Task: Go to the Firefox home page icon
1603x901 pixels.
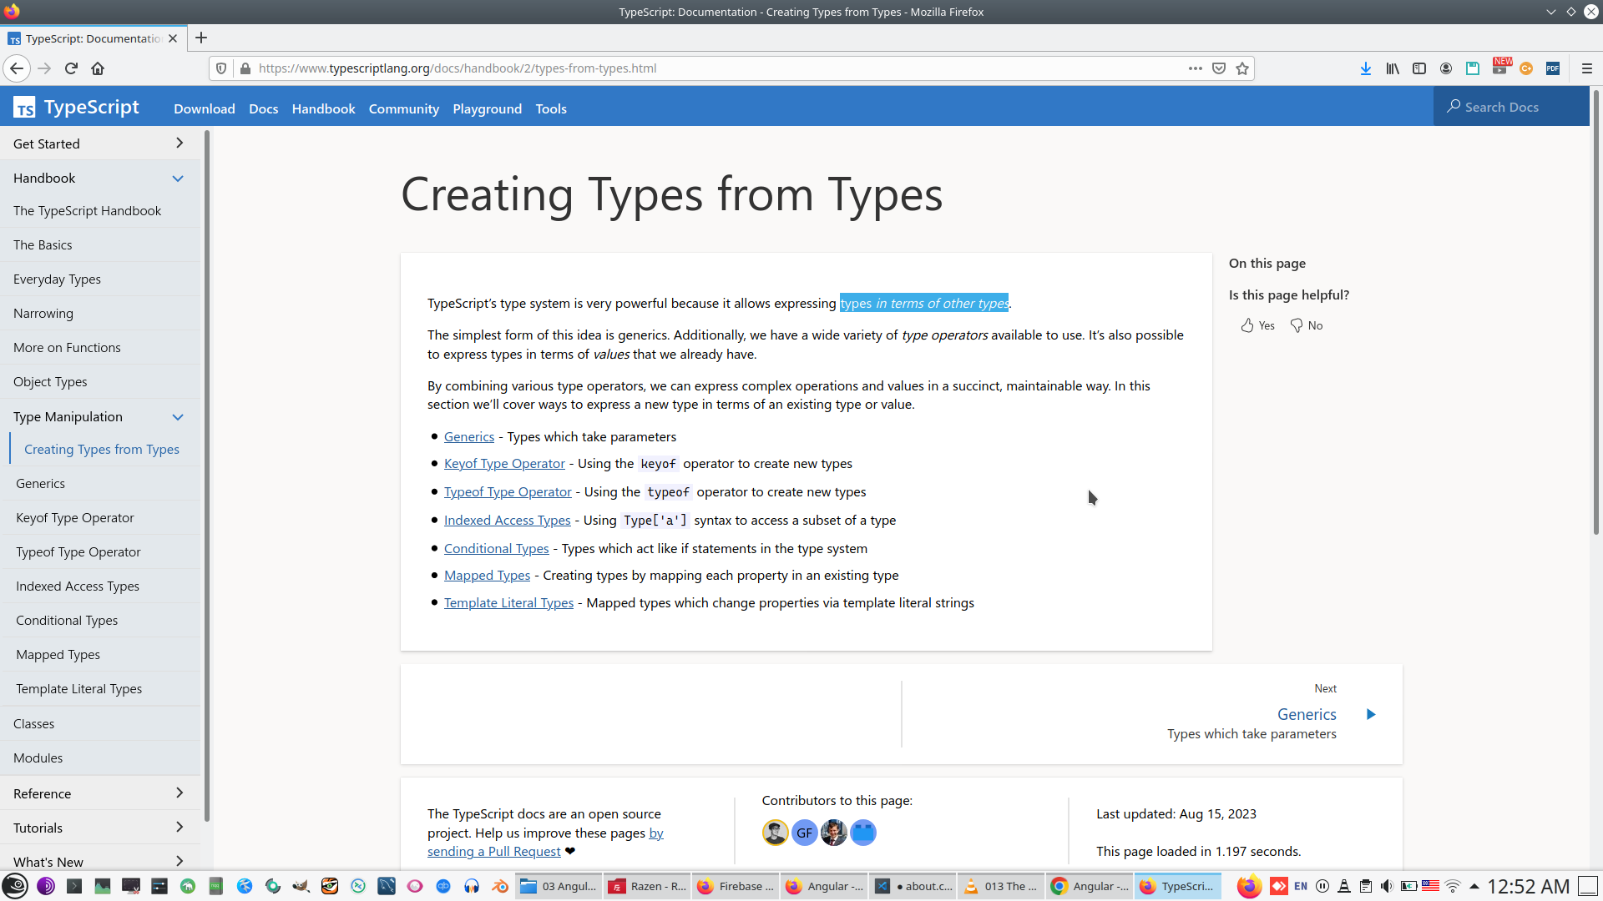Action: (98, 68)
